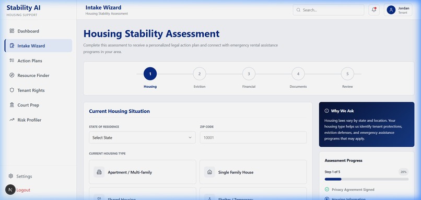This screenshot has width=421, height=200.
Task: Jump to step 5 Review
Action: (347, 74)
